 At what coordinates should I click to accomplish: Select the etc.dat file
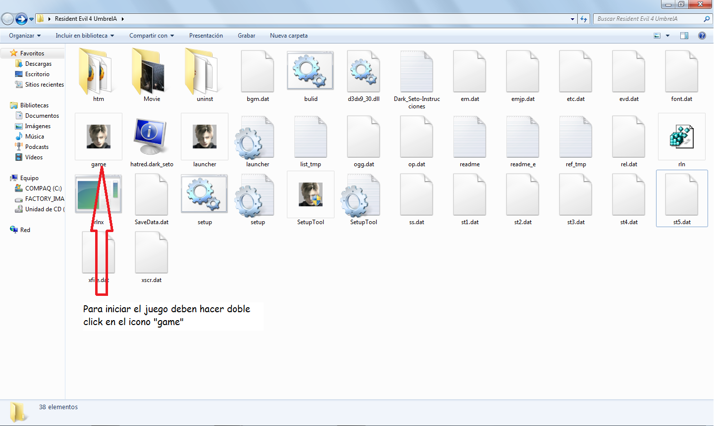[x=576, y=75]
